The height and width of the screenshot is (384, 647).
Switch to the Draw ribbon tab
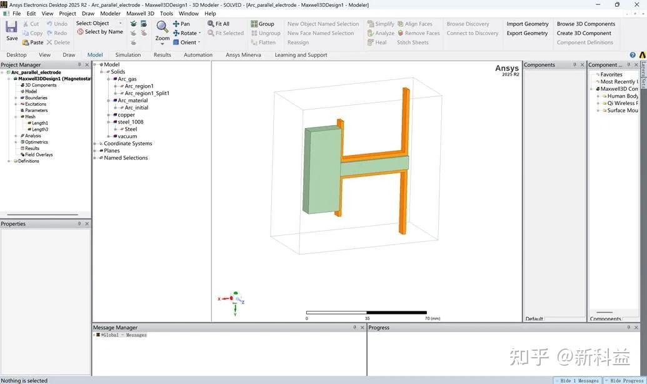tap(69, 55)
